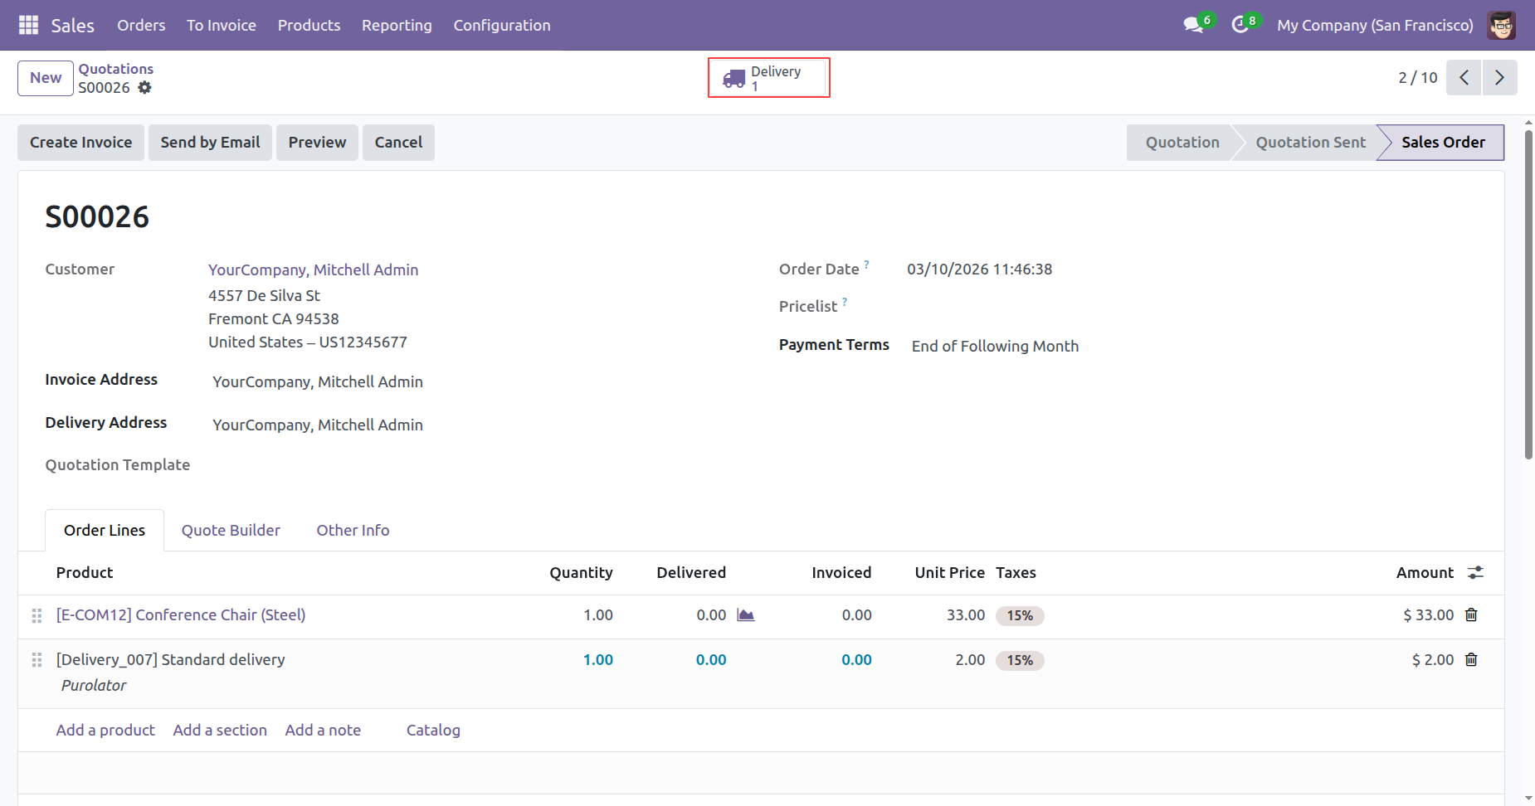1535x806 pixels.
Task: Click the forecast chart icon for Conference Chair
Action: click(746, 615)
